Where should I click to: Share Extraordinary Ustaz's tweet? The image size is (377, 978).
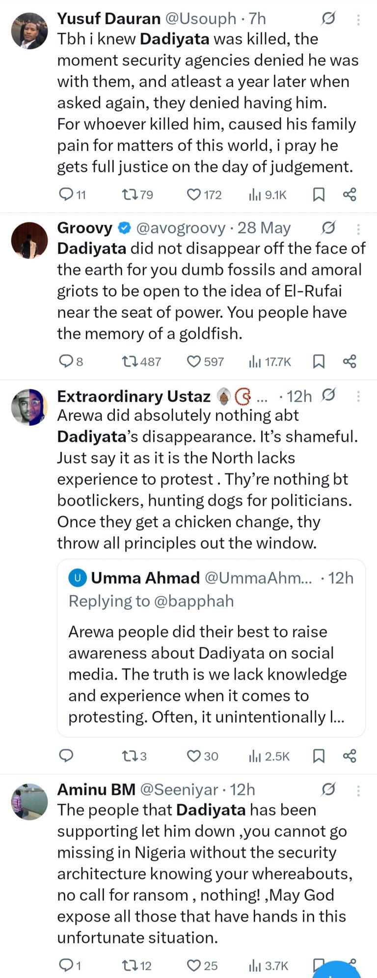[x=350, y=756]
